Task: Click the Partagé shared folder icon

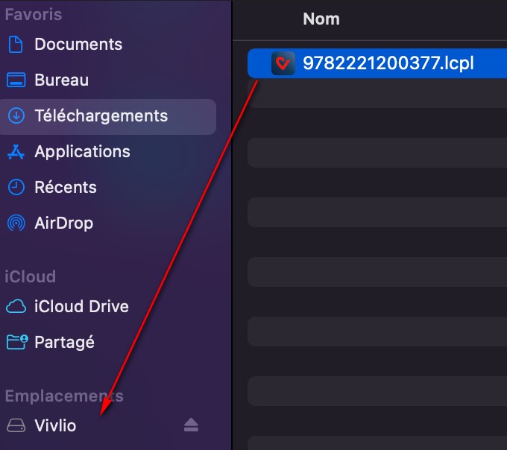Action: coord(16,342)
